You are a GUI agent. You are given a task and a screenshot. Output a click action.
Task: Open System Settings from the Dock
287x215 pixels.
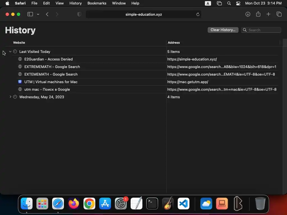point(121,204)
